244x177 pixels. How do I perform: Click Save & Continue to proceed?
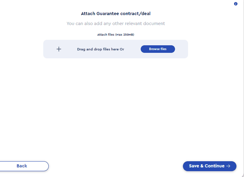click(x=210, y=166)
